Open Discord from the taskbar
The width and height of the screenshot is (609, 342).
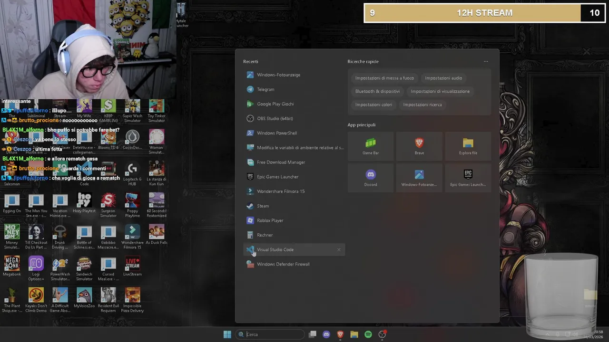coord(326,334)
